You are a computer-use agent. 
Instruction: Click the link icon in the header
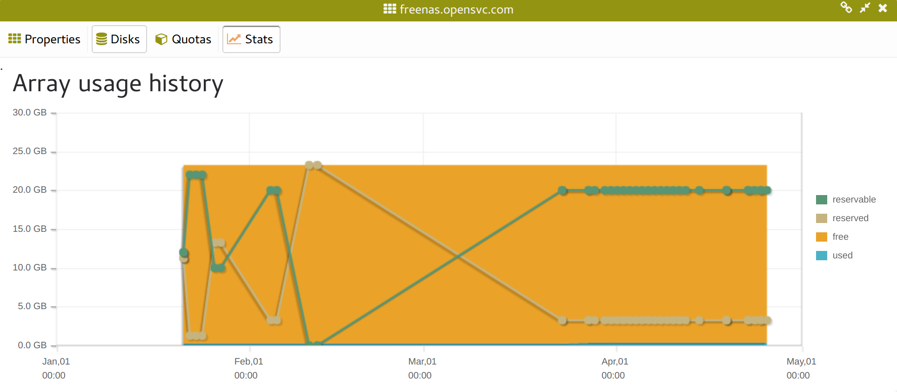pyautogui.click(x=846, y=7)
